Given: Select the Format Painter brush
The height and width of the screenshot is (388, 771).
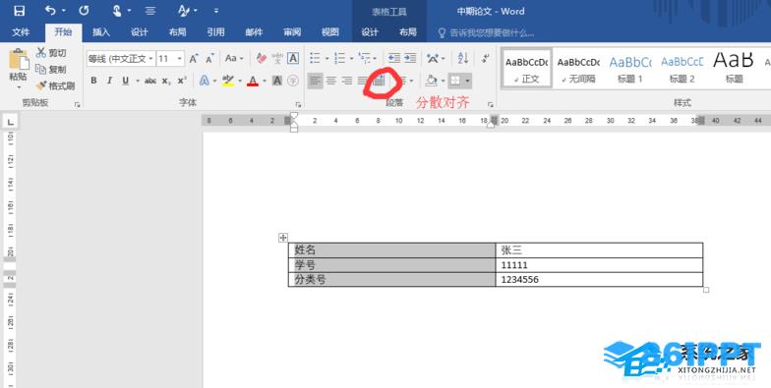Looking at the screenshot, I should tap(55, 86).
